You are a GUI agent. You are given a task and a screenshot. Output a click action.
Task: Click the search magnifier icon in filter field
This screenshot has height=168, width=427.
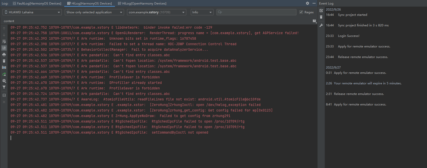[x=220, y=12]
